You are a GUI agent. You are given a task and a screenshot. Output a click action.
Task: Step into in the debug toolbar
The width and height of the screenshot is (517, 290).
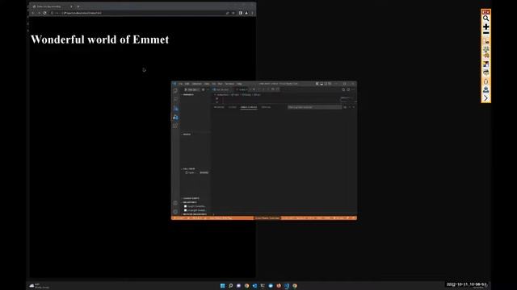point(263,89)
